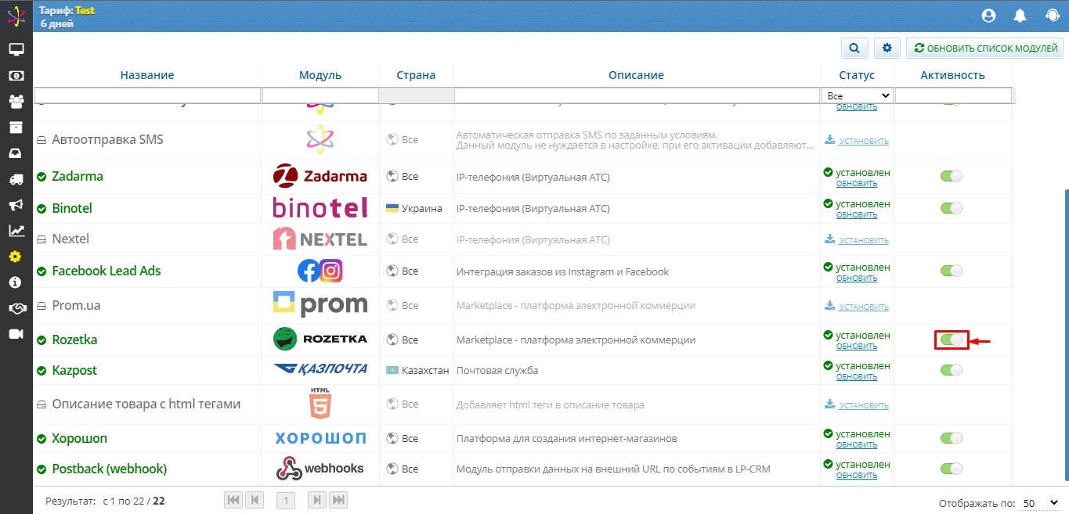Click the table settings gear button
The image size is (1069, 514).
[x=887, y=49]
